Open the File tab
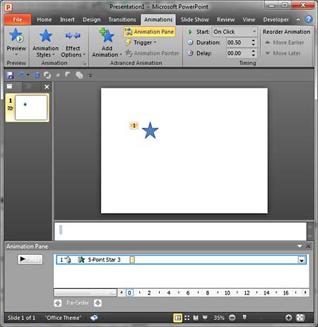318x327 pixels. click(x=18, y=20)
